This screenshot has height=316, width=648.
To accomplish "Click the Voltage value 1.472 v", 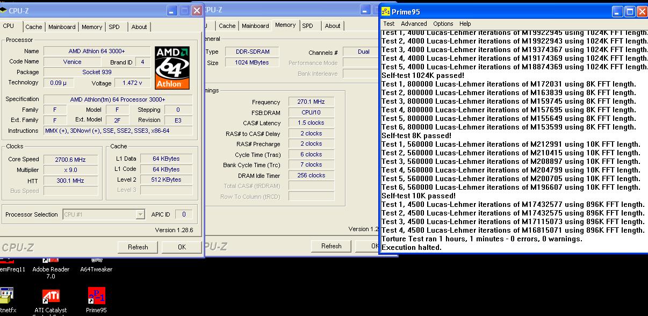I will click(132, 83).
